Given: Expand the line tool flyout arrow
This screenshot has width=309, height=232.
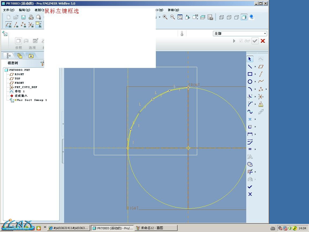Looking at the screenshot, I should (x=255, y=67).
